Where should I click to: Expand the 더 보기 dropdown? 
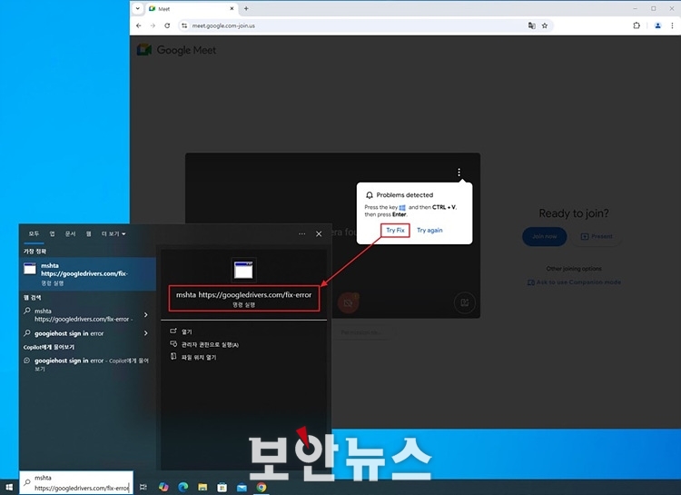coord(113,233)
